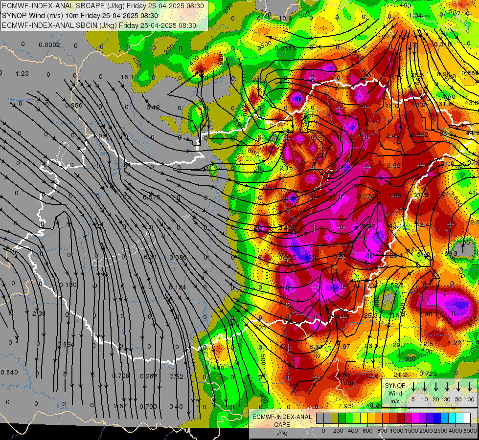Pick the pure blue swatch before 2500
Image resolution: width=479 pixels, height=440 pixels.
pyautogui.click(x=437, y=418)
